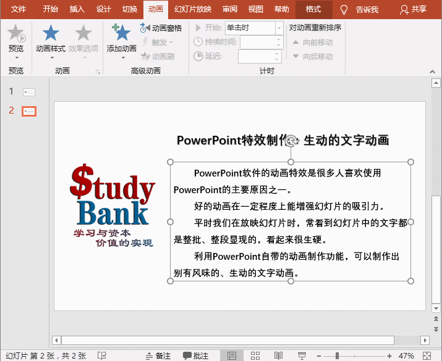Select slide 2 thumbnail
This screenshot has width=442, height=361.
29,112
